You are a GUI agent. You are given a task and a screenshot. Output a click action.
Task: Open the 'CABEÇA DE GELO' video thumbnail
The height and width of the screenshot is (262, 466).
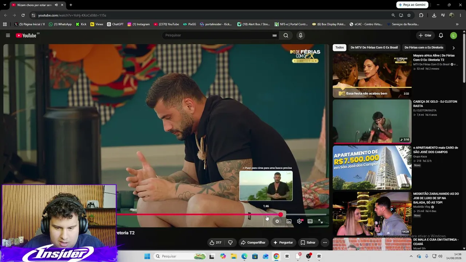[x=372, y=122]
